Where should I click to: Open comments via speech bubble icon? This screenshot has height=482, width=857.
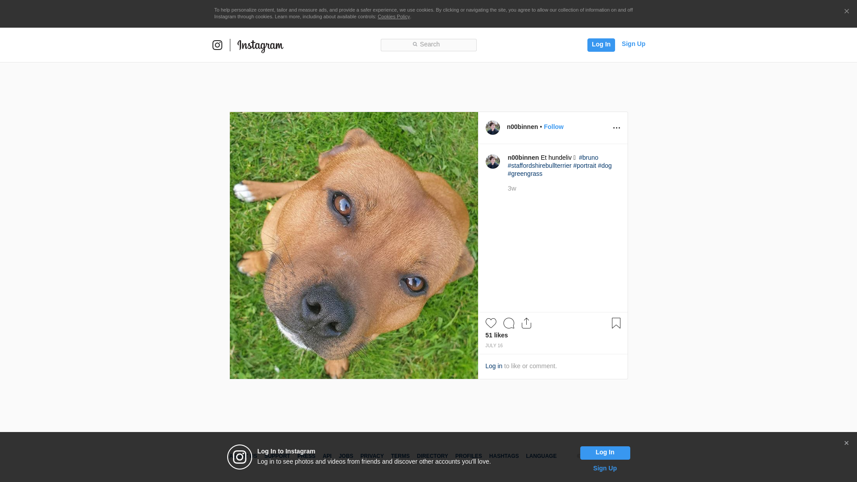pos(508,323)
